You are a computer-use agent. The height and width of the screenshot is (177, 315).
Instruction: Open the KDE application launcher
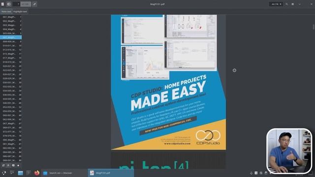click(4, 173)
